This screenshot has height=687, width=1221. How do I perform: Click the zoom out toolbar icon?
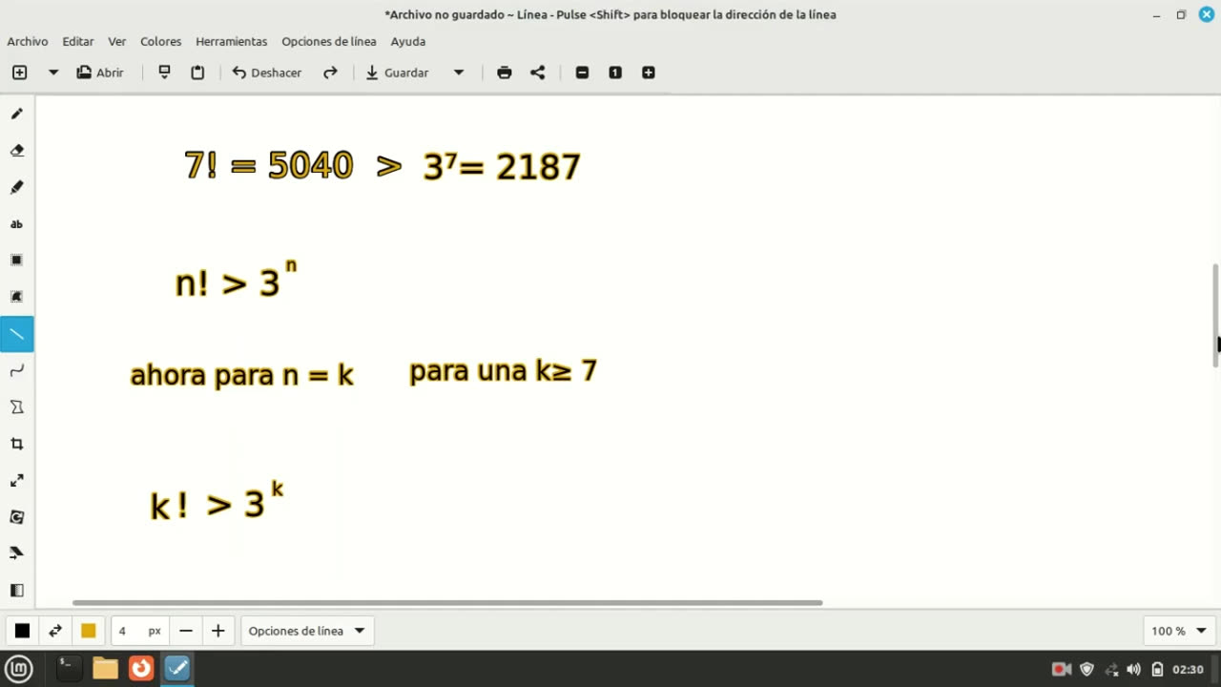tap(582, 73)
